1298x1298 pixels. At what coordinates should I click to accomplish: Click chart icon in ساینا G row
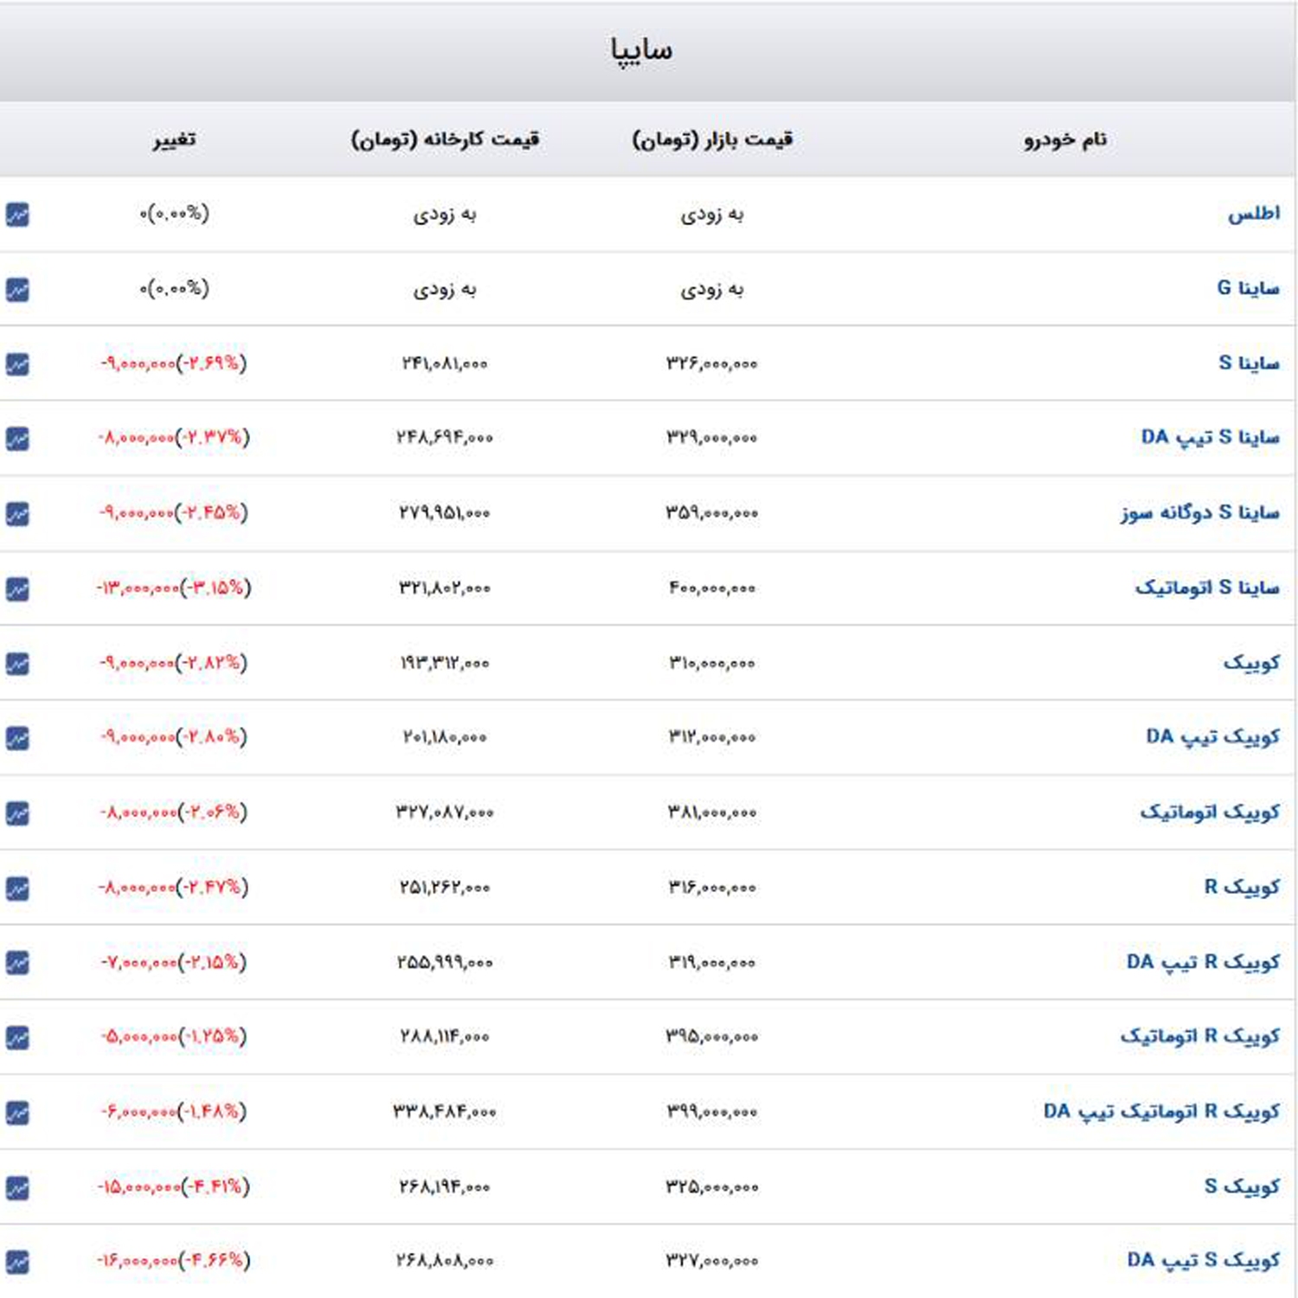(17, 289)
